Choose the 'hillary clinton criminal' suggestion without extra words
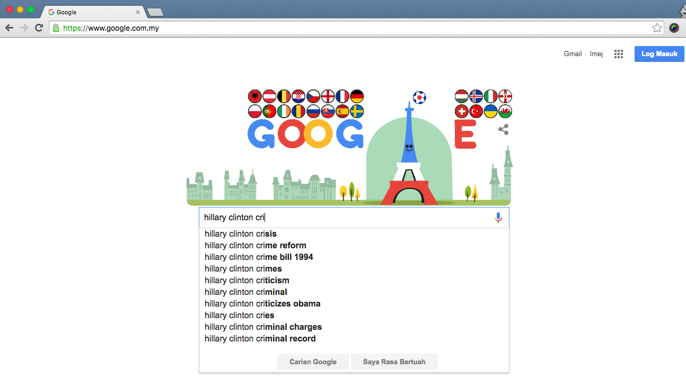The height and width of the screenshot is (378, 686). (x=354, y=292)
